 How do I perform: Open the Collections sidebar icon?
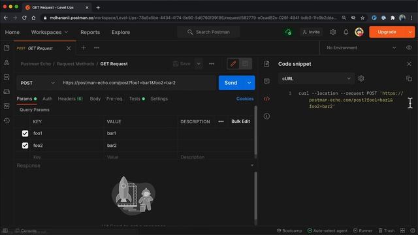point(7,48)
